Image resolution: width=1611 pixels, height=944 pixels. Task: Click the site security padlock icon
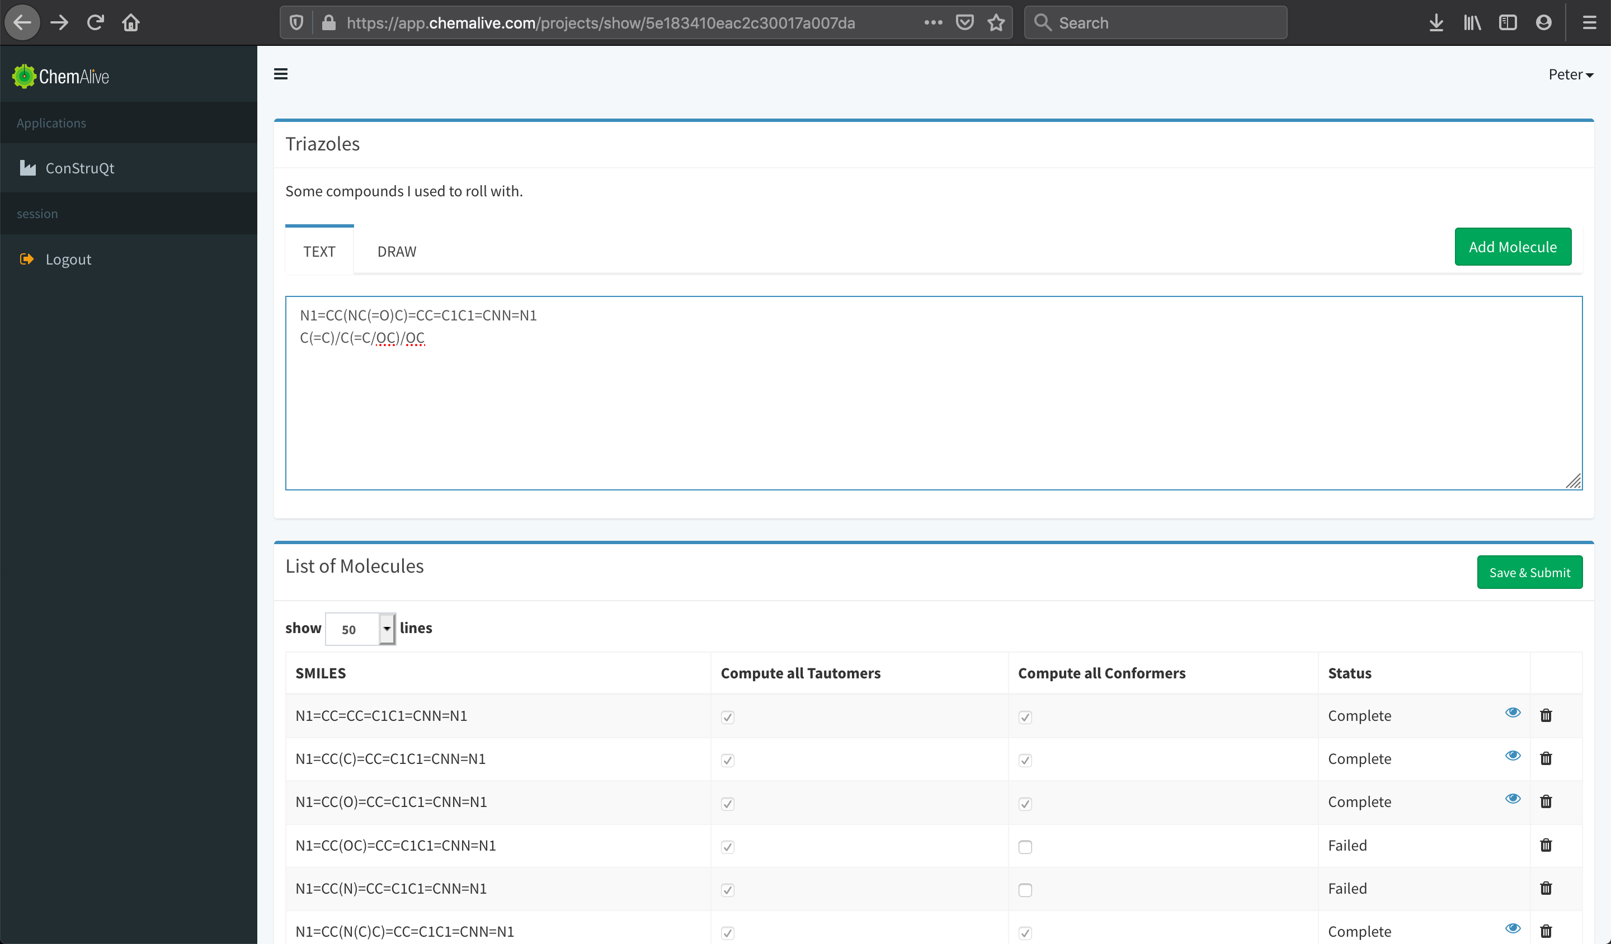[328, 23]
